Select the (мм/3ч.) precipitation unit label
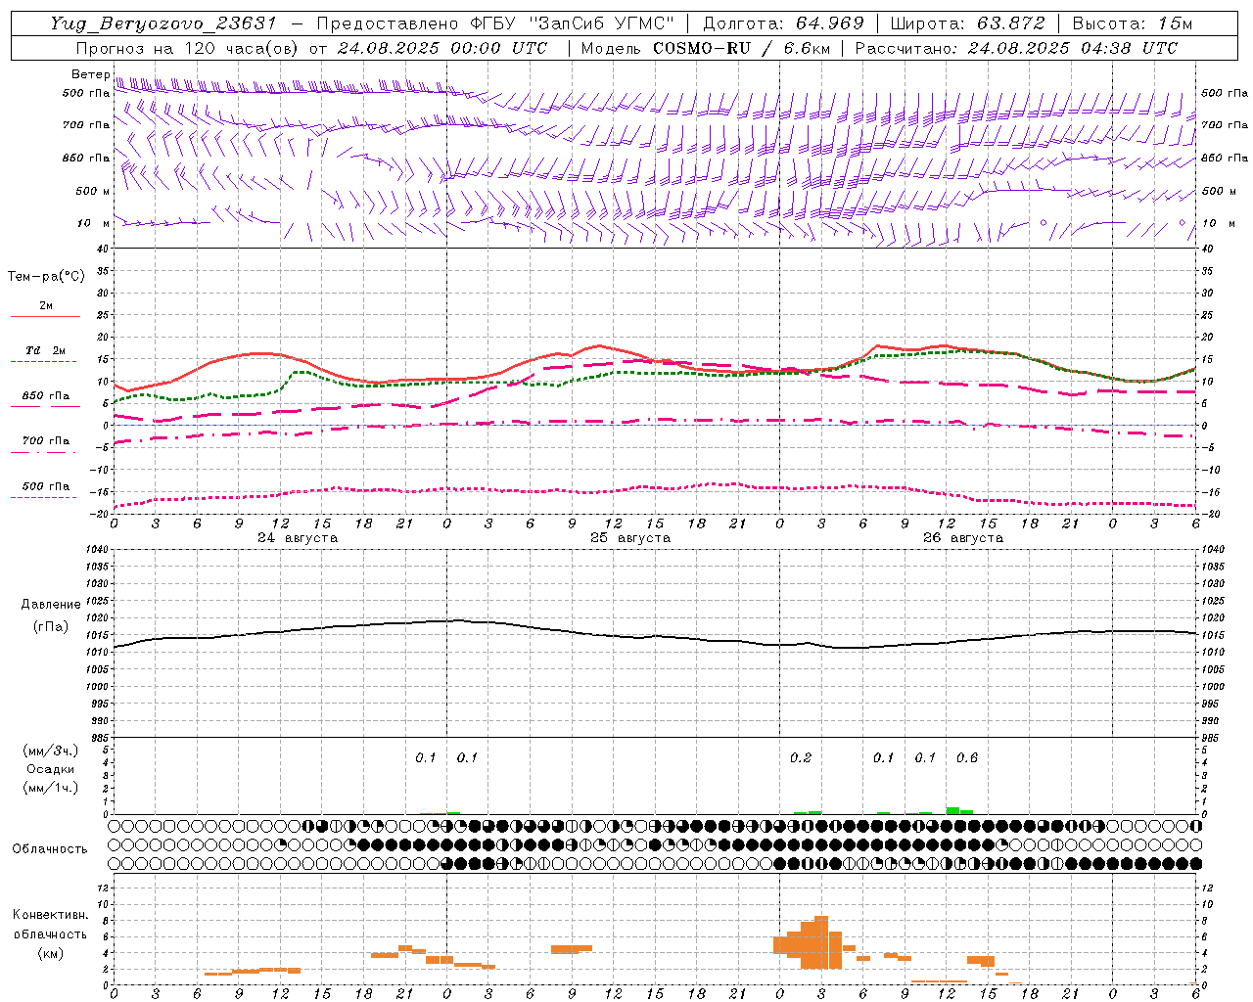The image size is (1253, 1002). pyautogui.click(x=50, y=751)
